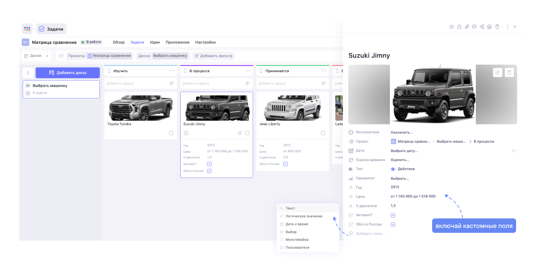Open the Toyota Tundra card thumbnail
Viewport: 541px width, 262px height.
pos(141,108)
